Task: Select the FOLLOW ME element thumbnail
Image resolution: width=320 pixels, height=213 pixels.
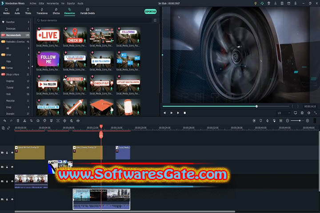Action: click(48, 59)
